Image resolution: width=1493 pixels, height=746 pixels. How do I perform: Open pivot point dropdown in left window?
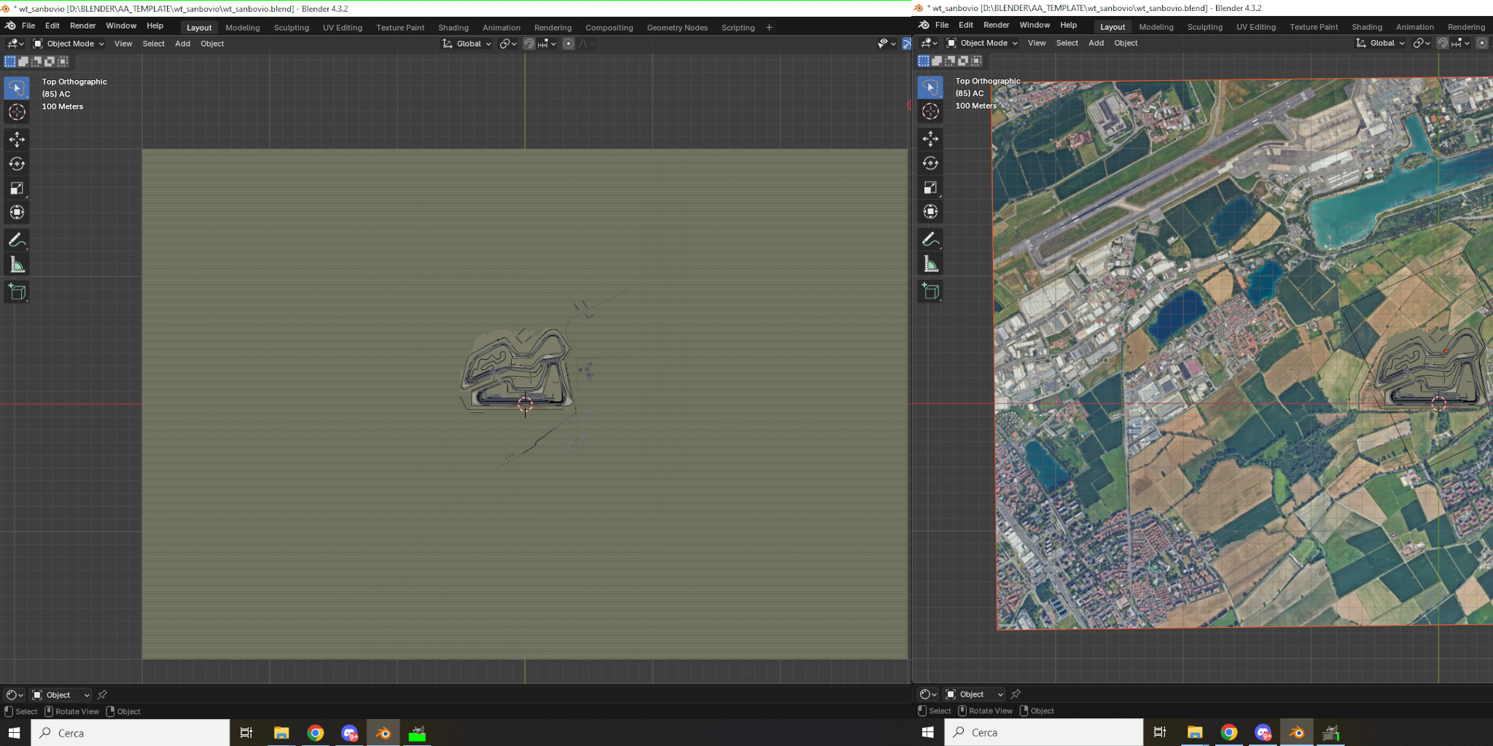point(508,44)
